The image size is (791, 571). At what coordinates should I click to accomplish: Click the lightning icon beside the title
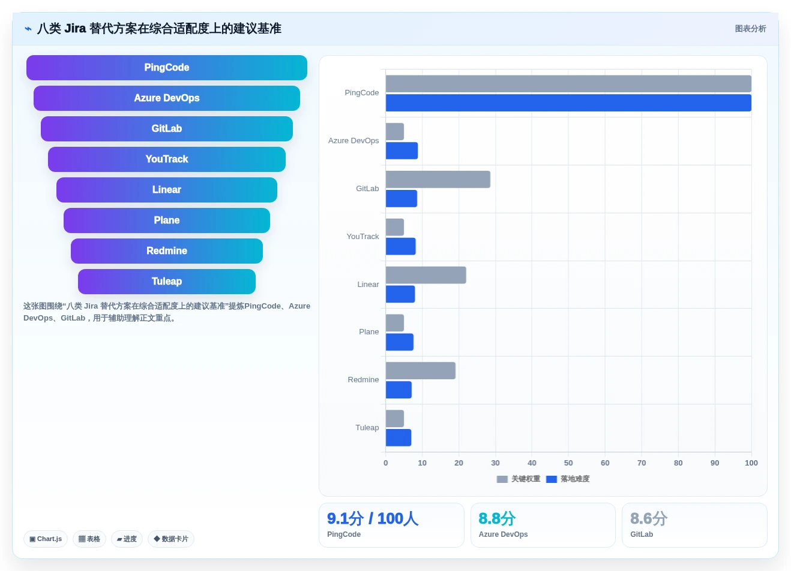click(x=28, y=29)
